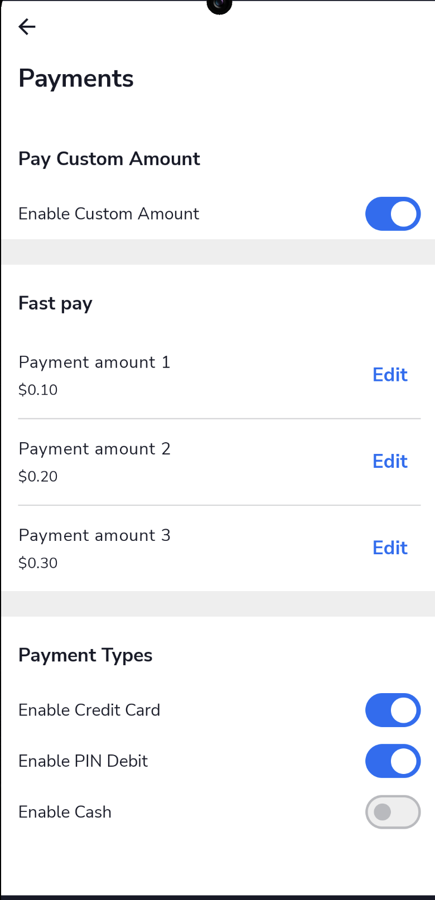Click the Fast pay section heading
The width and height of the screenshot is (435, 900).
pyautogui.click(x=55, y=303)
